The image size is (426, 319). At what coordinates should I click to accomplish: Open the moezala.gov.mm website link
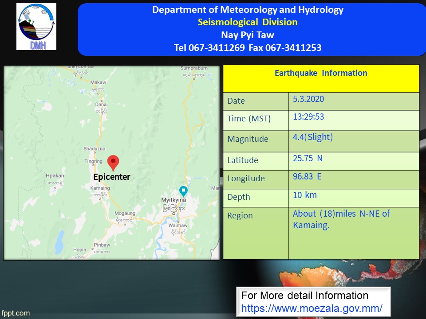pyautogui.click(x=312, y=308)
